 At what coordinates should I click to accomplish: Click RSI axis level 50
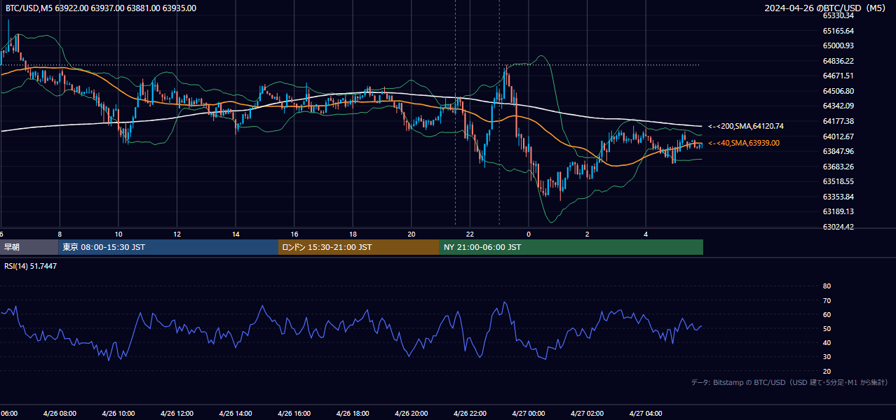(827, 328)
